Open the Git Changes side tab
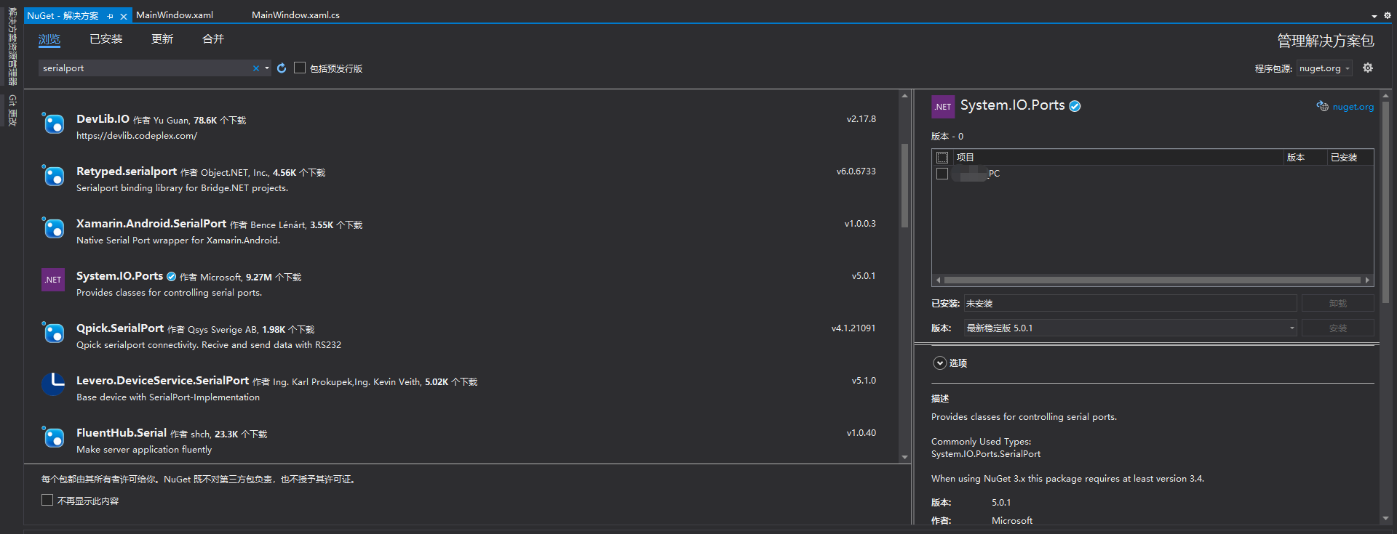The image size is (1397, 534). tap(12, 110)
